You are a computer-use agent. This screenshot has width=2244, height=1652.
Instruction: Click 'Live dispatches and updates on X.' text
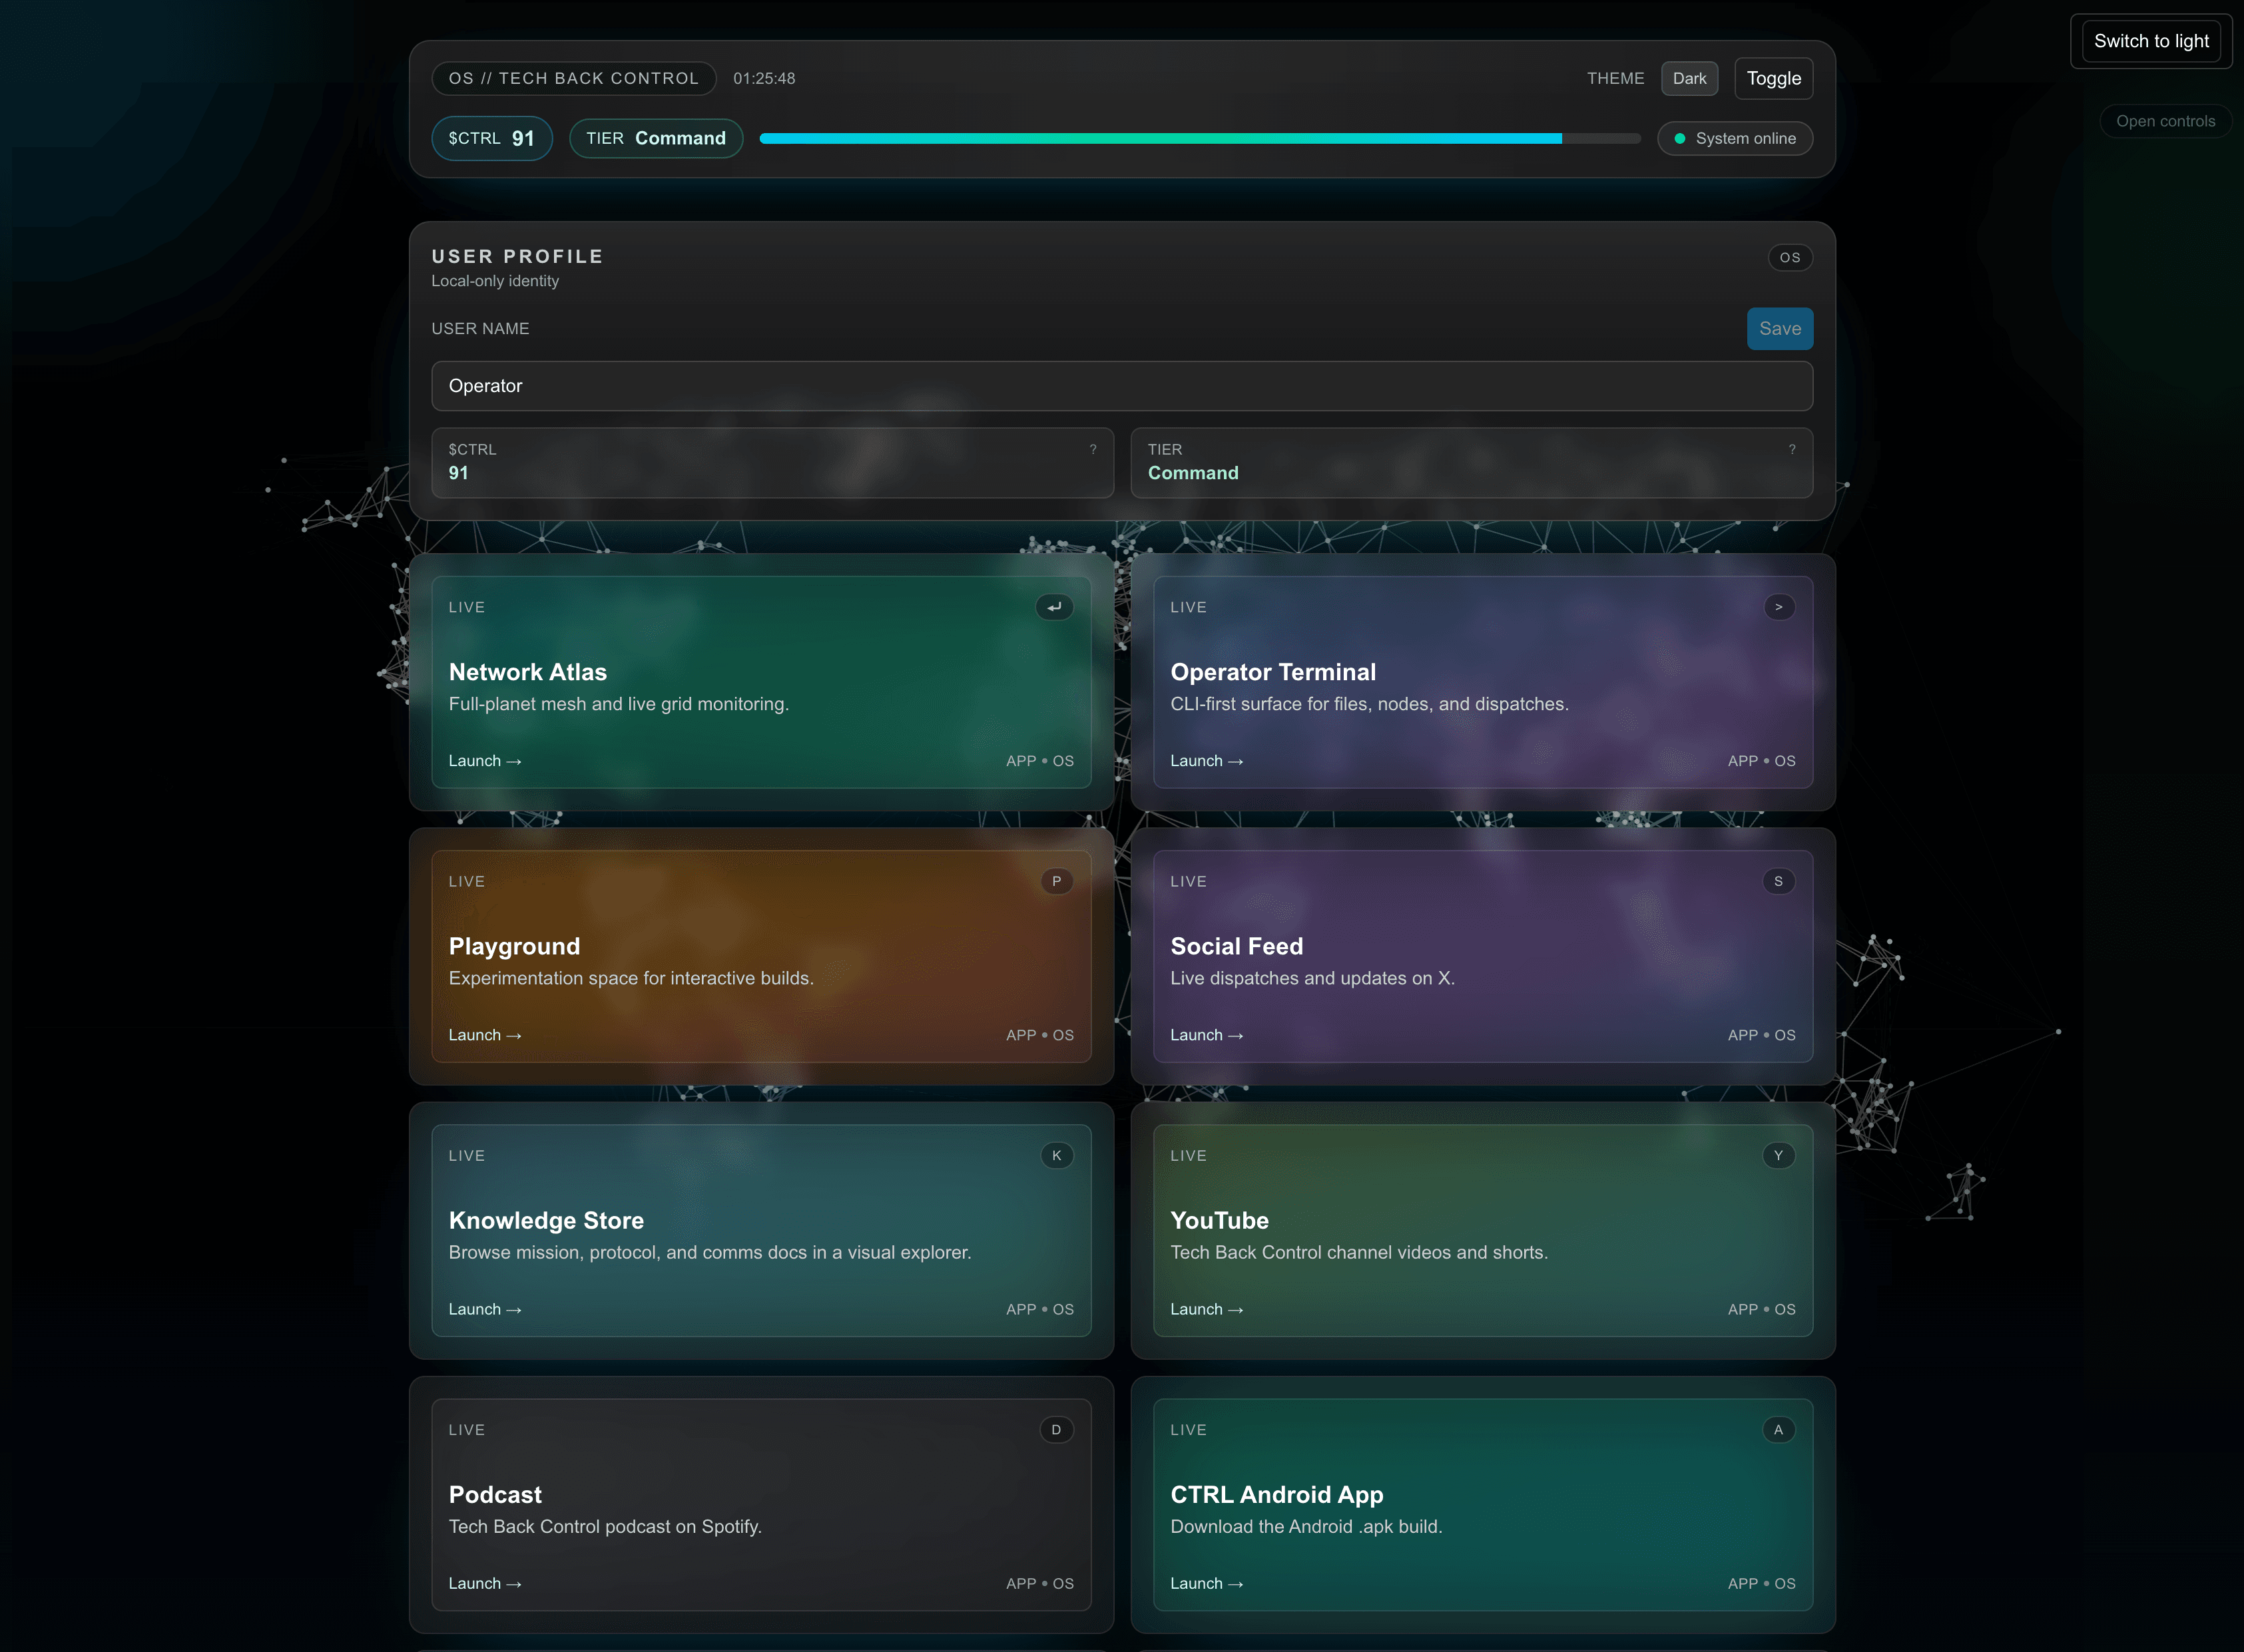click(x=1312, y=978)
